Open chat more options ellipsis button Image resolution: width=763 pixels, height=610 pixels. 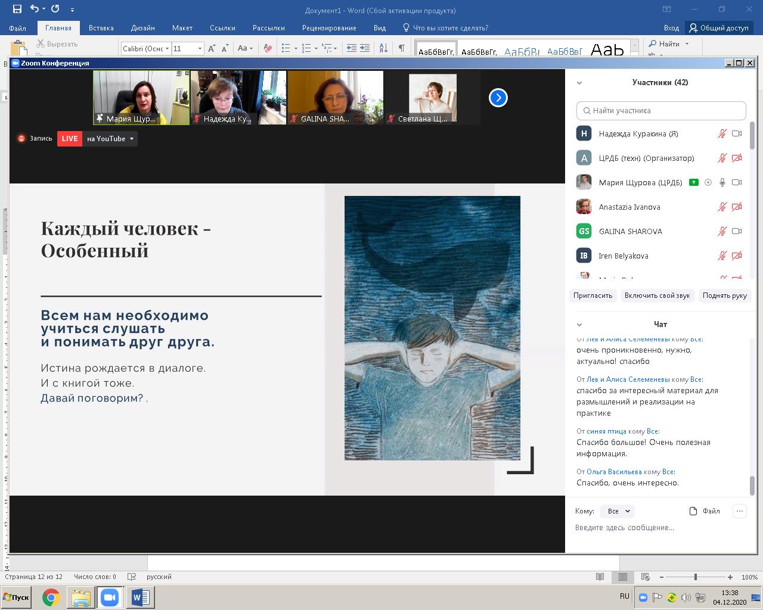coord(739,511)
